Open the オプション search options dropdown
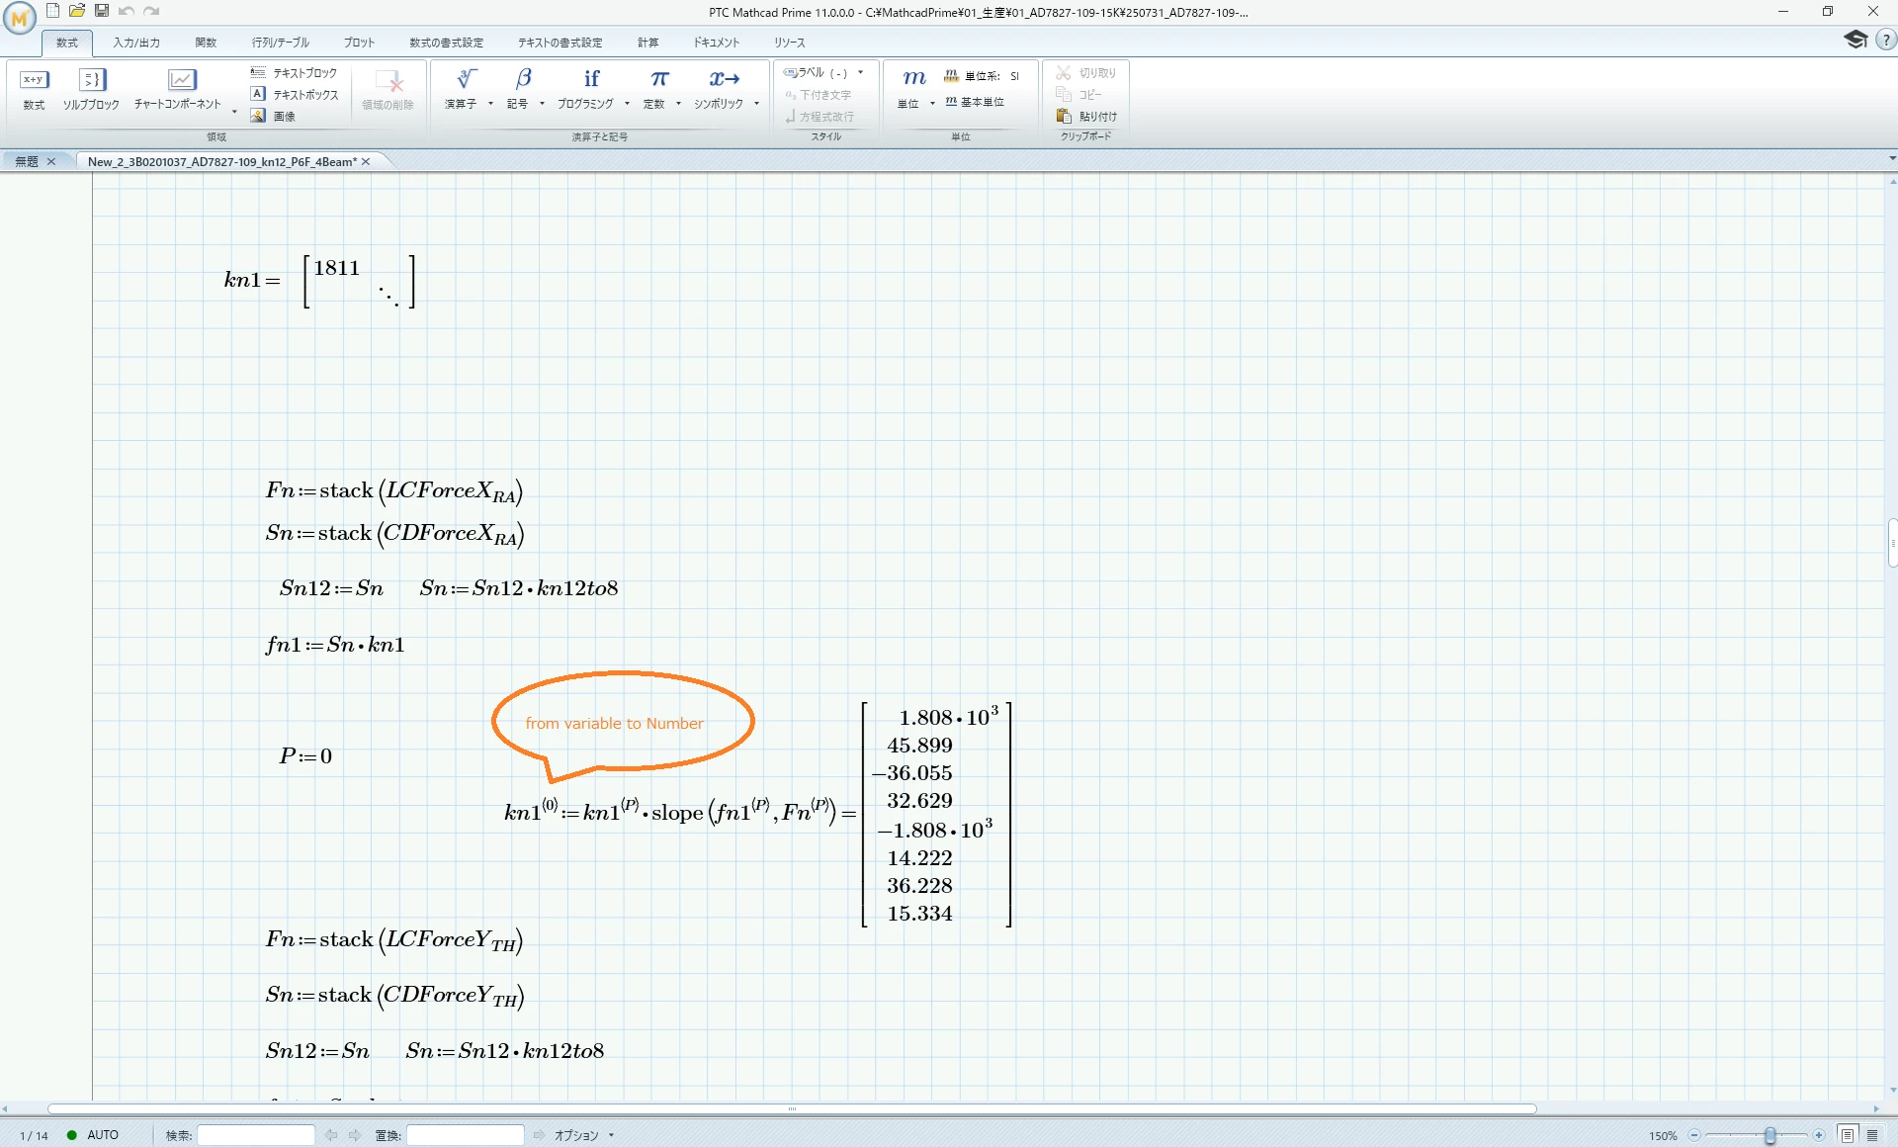The image size is (1898, 1147). 584,1135
